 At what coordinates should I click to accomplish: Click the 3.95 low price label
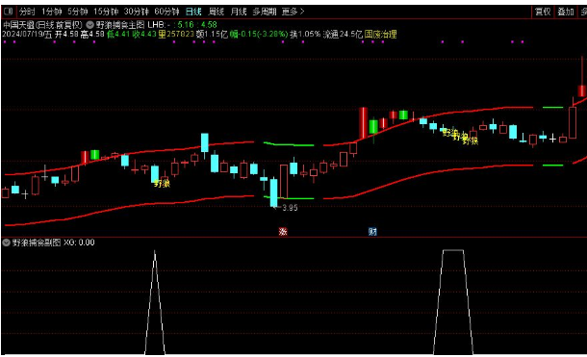pos(290,208)
